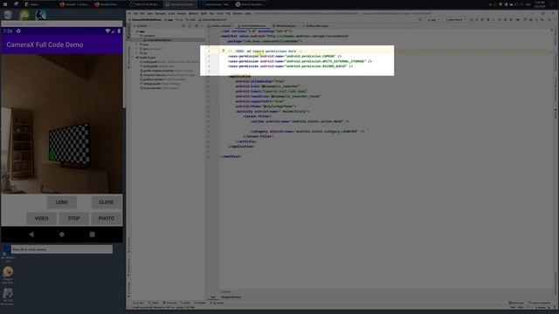This screenshot has width=559, height=314.
Task: Select proguard-rules.pro in tree
Action: click(168, 75)
